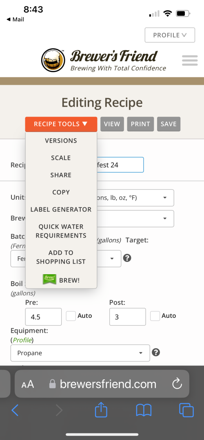The width and height of the screenshot is (204, 440).
Task: Open the hamburger menu icon
Action: click(190, 60)
